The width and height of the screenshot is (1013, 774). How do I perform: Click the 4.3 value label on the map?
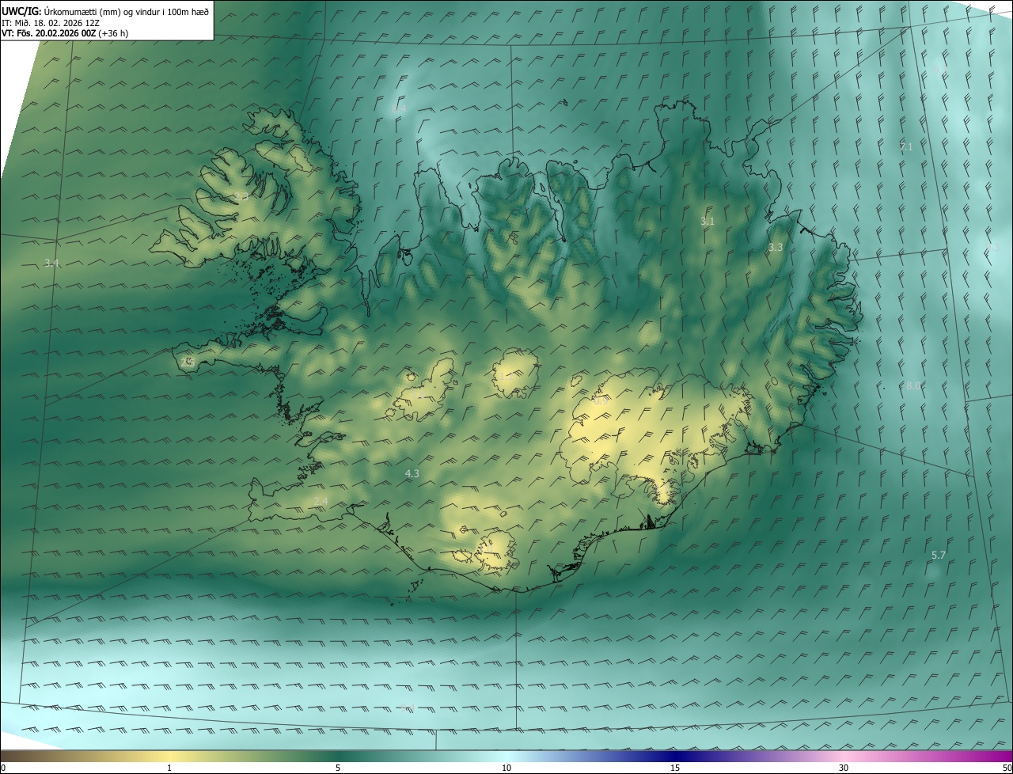[x=412, y=474]
